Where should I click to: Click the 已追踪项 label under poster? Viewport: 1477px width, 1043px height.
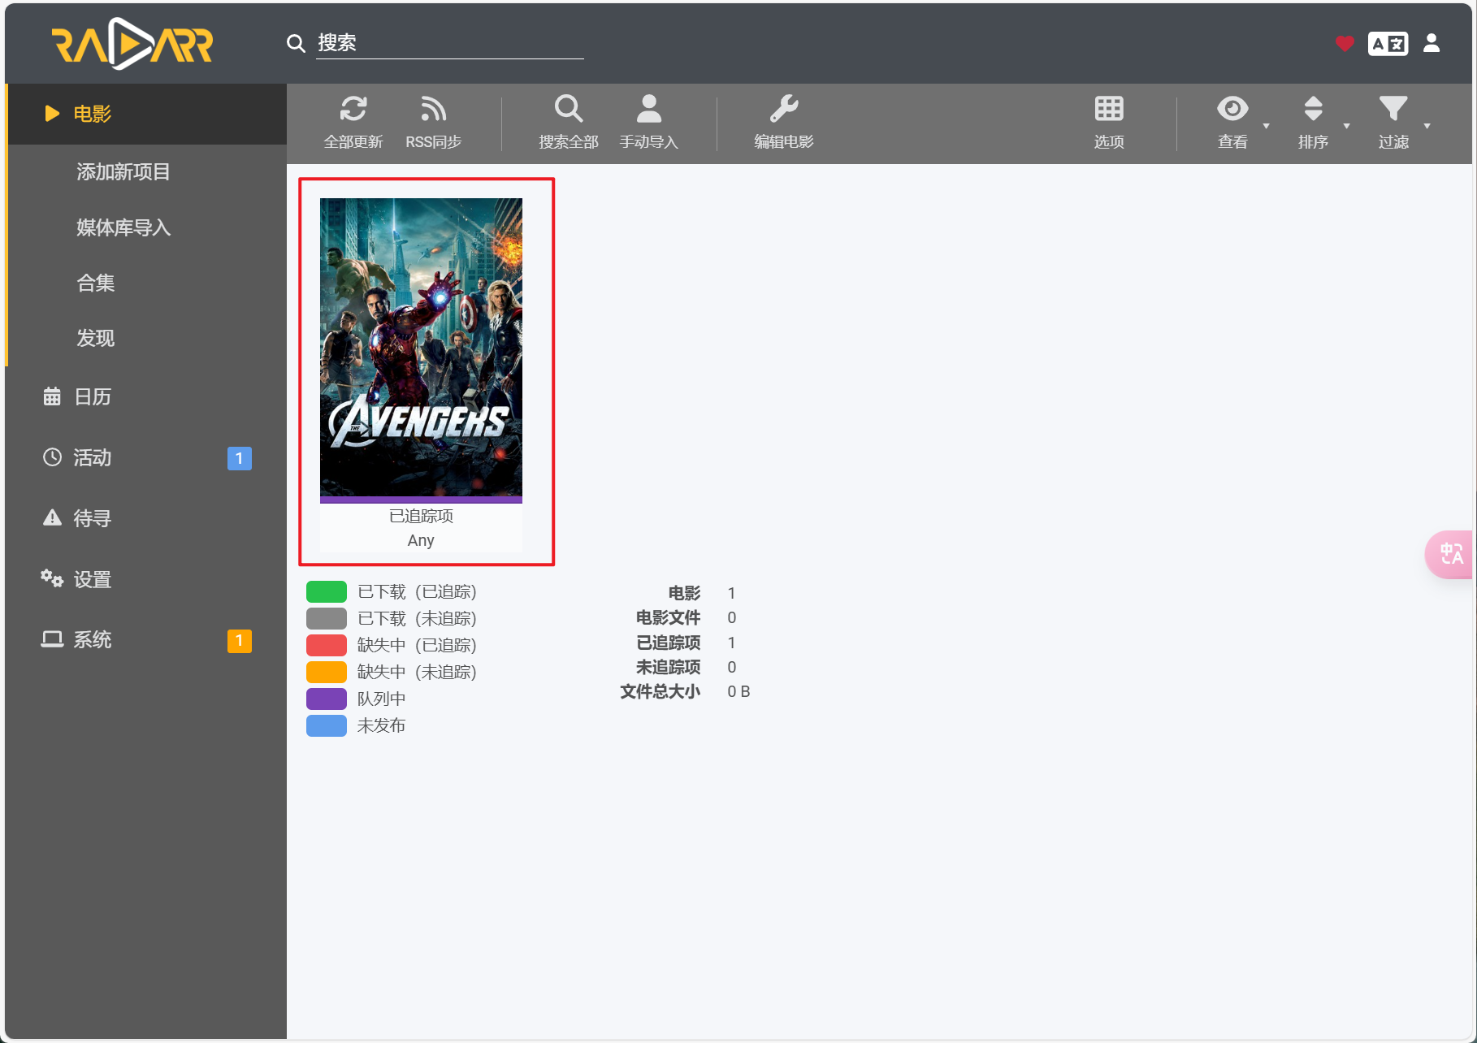click(421, 516)
